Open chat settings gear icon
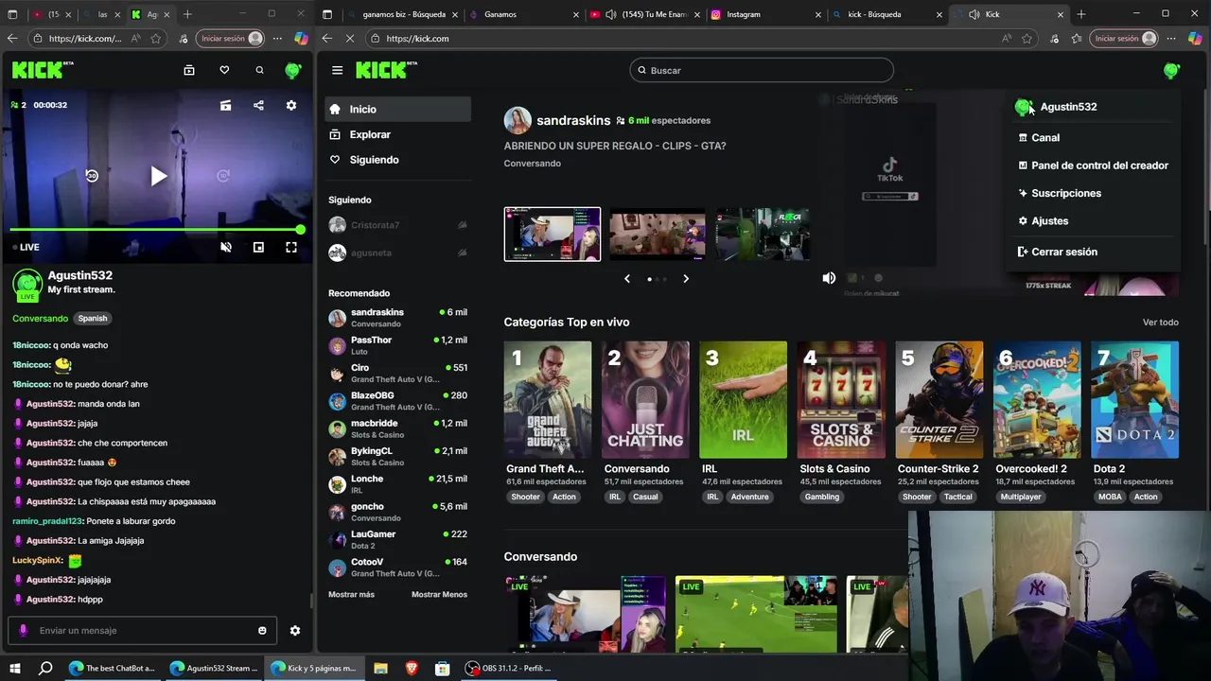1211x681 pixels. coord(295,631)
